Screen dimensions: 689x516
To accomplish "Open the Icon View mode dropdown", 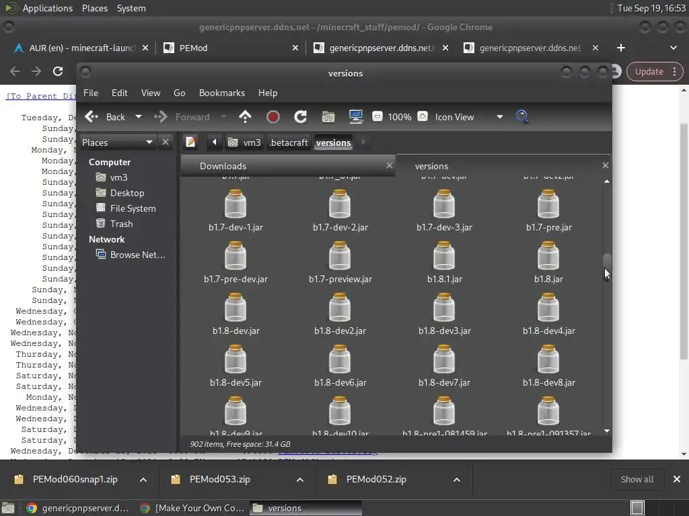I will (x=468, y=117).
